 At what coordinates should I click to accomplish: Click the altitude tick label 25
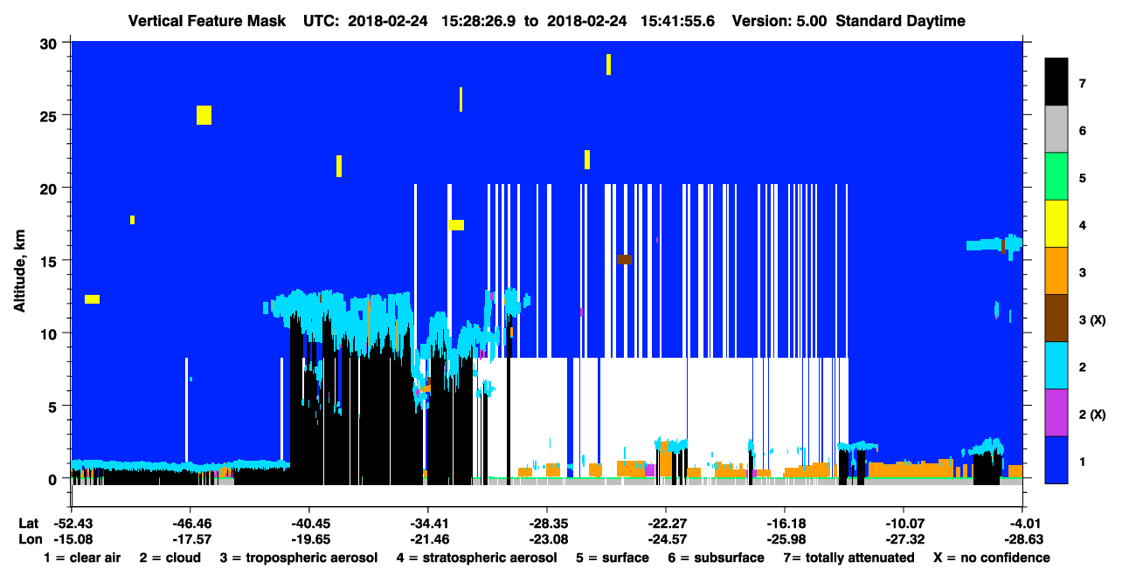tap(50, 116)
